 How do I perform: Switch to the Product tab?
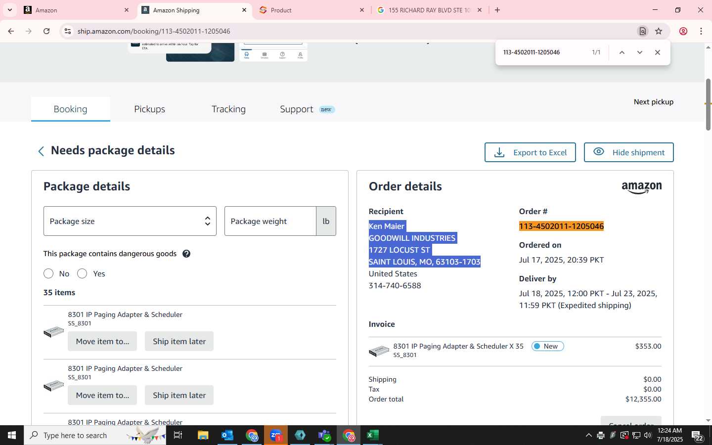pos(311,10)
